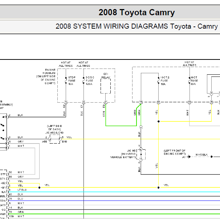
Task: Click the STOP fuse 10A symbol
Action: tap(65, 80)
